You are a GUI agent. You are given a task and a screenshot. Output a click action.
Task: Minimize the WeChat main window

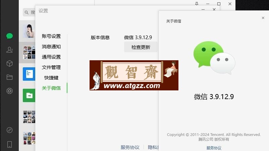[208, 4]
